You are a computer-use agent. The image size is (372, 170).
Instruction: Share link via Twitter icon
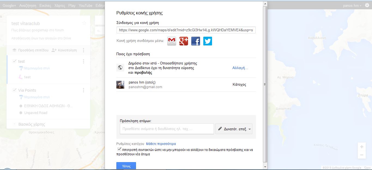click(208, 41)
